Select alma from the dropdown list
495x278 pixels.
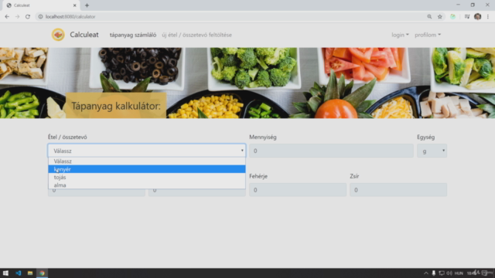[x=147, y=185]
